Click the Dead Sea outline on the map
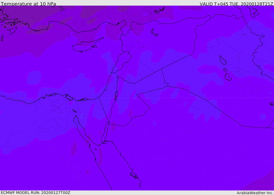 coord(116,94)
